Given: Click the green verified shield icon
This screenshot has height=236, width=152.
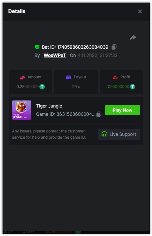Looking at the screenshot, I should (x=37, y=47).
